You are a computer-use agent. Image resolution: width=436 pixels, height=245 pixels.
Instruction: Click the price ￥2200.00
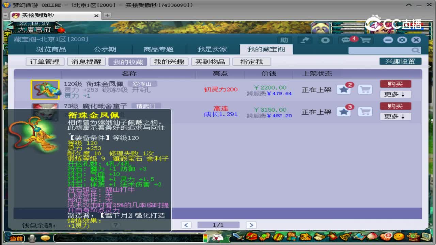[x=270, y=87]
